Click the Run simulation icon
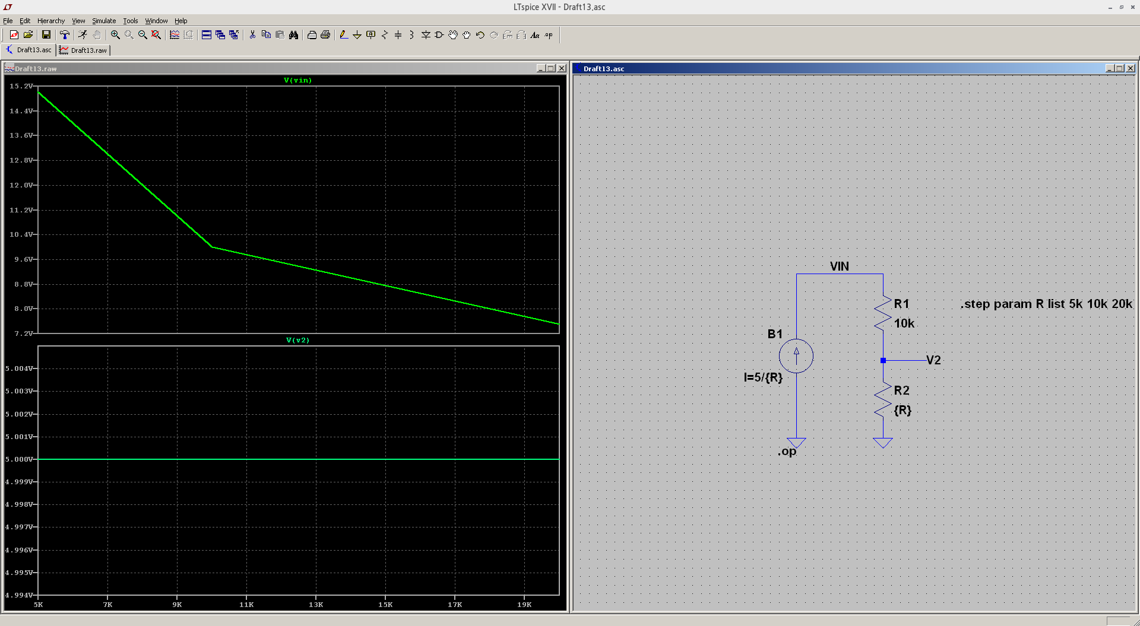Image resolution: width=1140 pixels, height=626 pixels. click(83, 35)
